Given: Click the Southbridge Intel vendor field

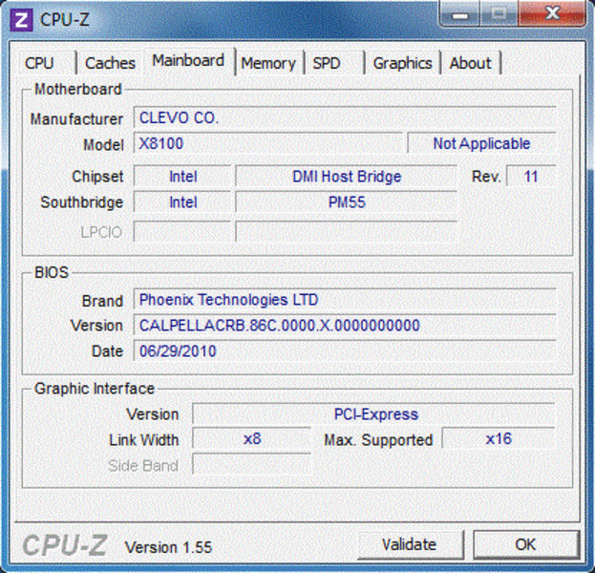Looking at the screenshot, I should click(x=182, y=202).
